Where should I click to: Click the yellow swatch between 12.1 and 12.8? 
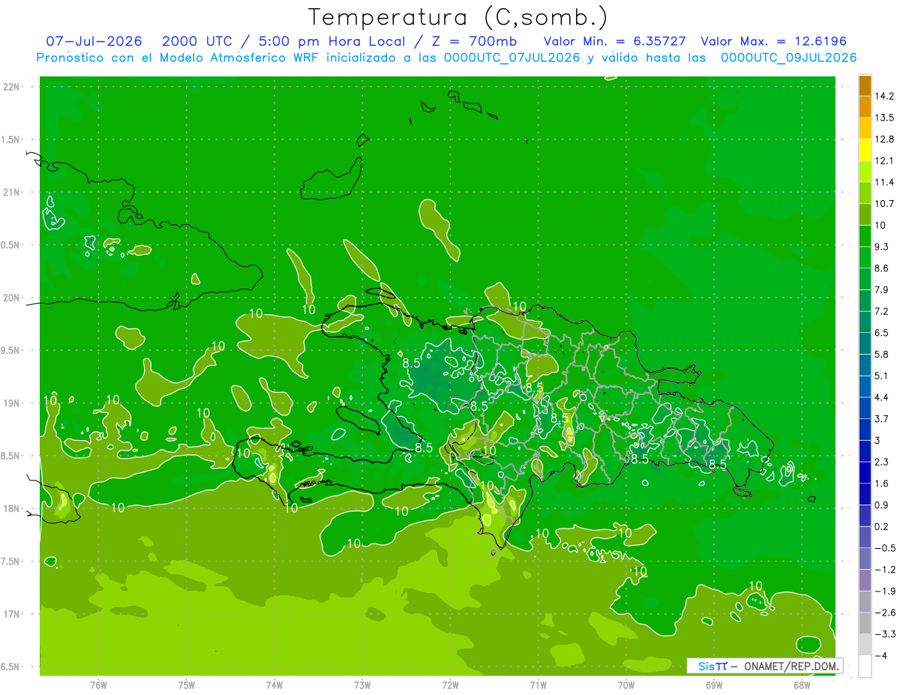[865, 150]
